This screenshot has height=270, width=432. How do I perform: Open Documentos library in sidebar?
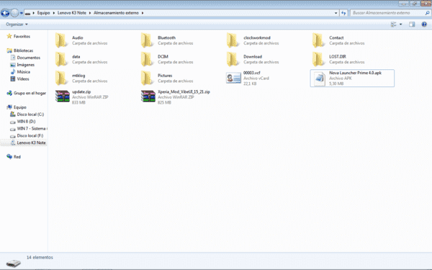28,58
